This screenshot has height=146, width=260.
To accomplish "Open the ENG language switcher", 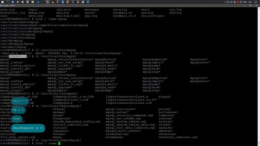I will pyautogui.click(x=245, y=2).
